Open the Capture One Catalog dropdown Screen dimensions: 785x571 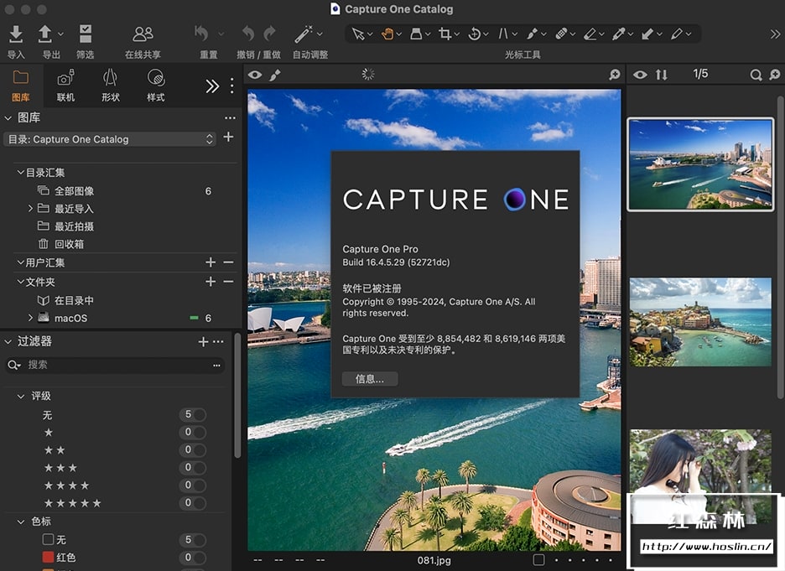point(110,139)
